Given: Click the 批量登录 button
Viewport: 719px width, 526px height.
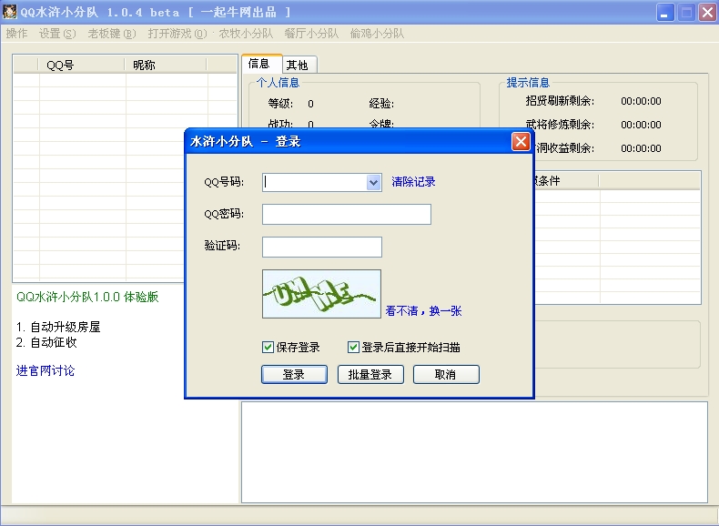Looking at the screenshot, I should point(370,374).
